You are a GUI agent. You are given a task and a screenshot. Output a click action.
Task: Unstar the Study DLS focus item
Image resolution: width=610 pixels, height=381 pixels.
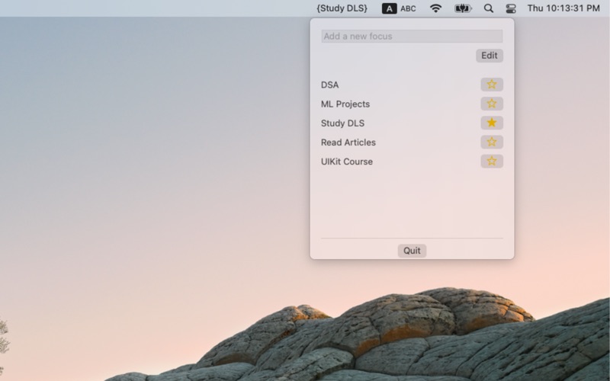pos(492,123)
